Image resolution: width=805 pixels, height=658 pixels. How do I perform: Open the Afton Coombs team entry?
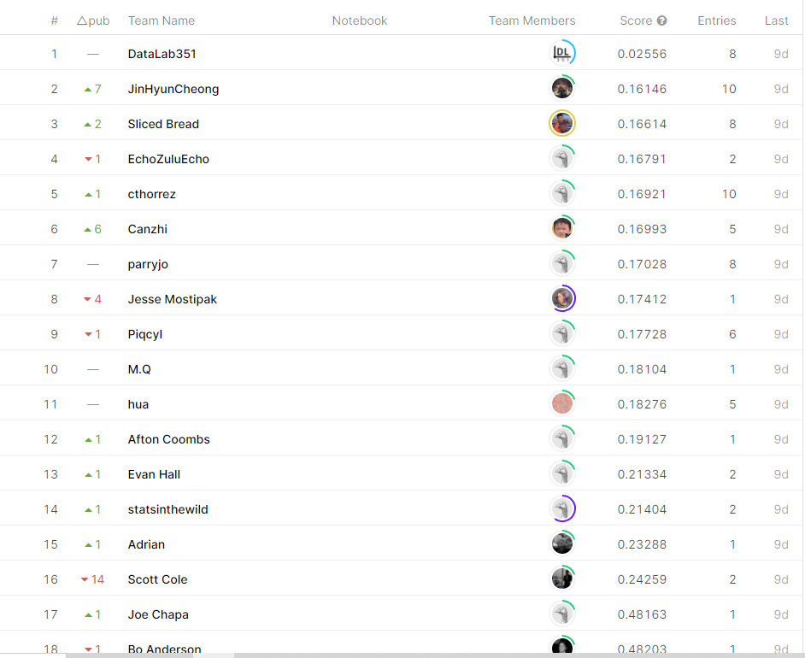tap(168, 439)
